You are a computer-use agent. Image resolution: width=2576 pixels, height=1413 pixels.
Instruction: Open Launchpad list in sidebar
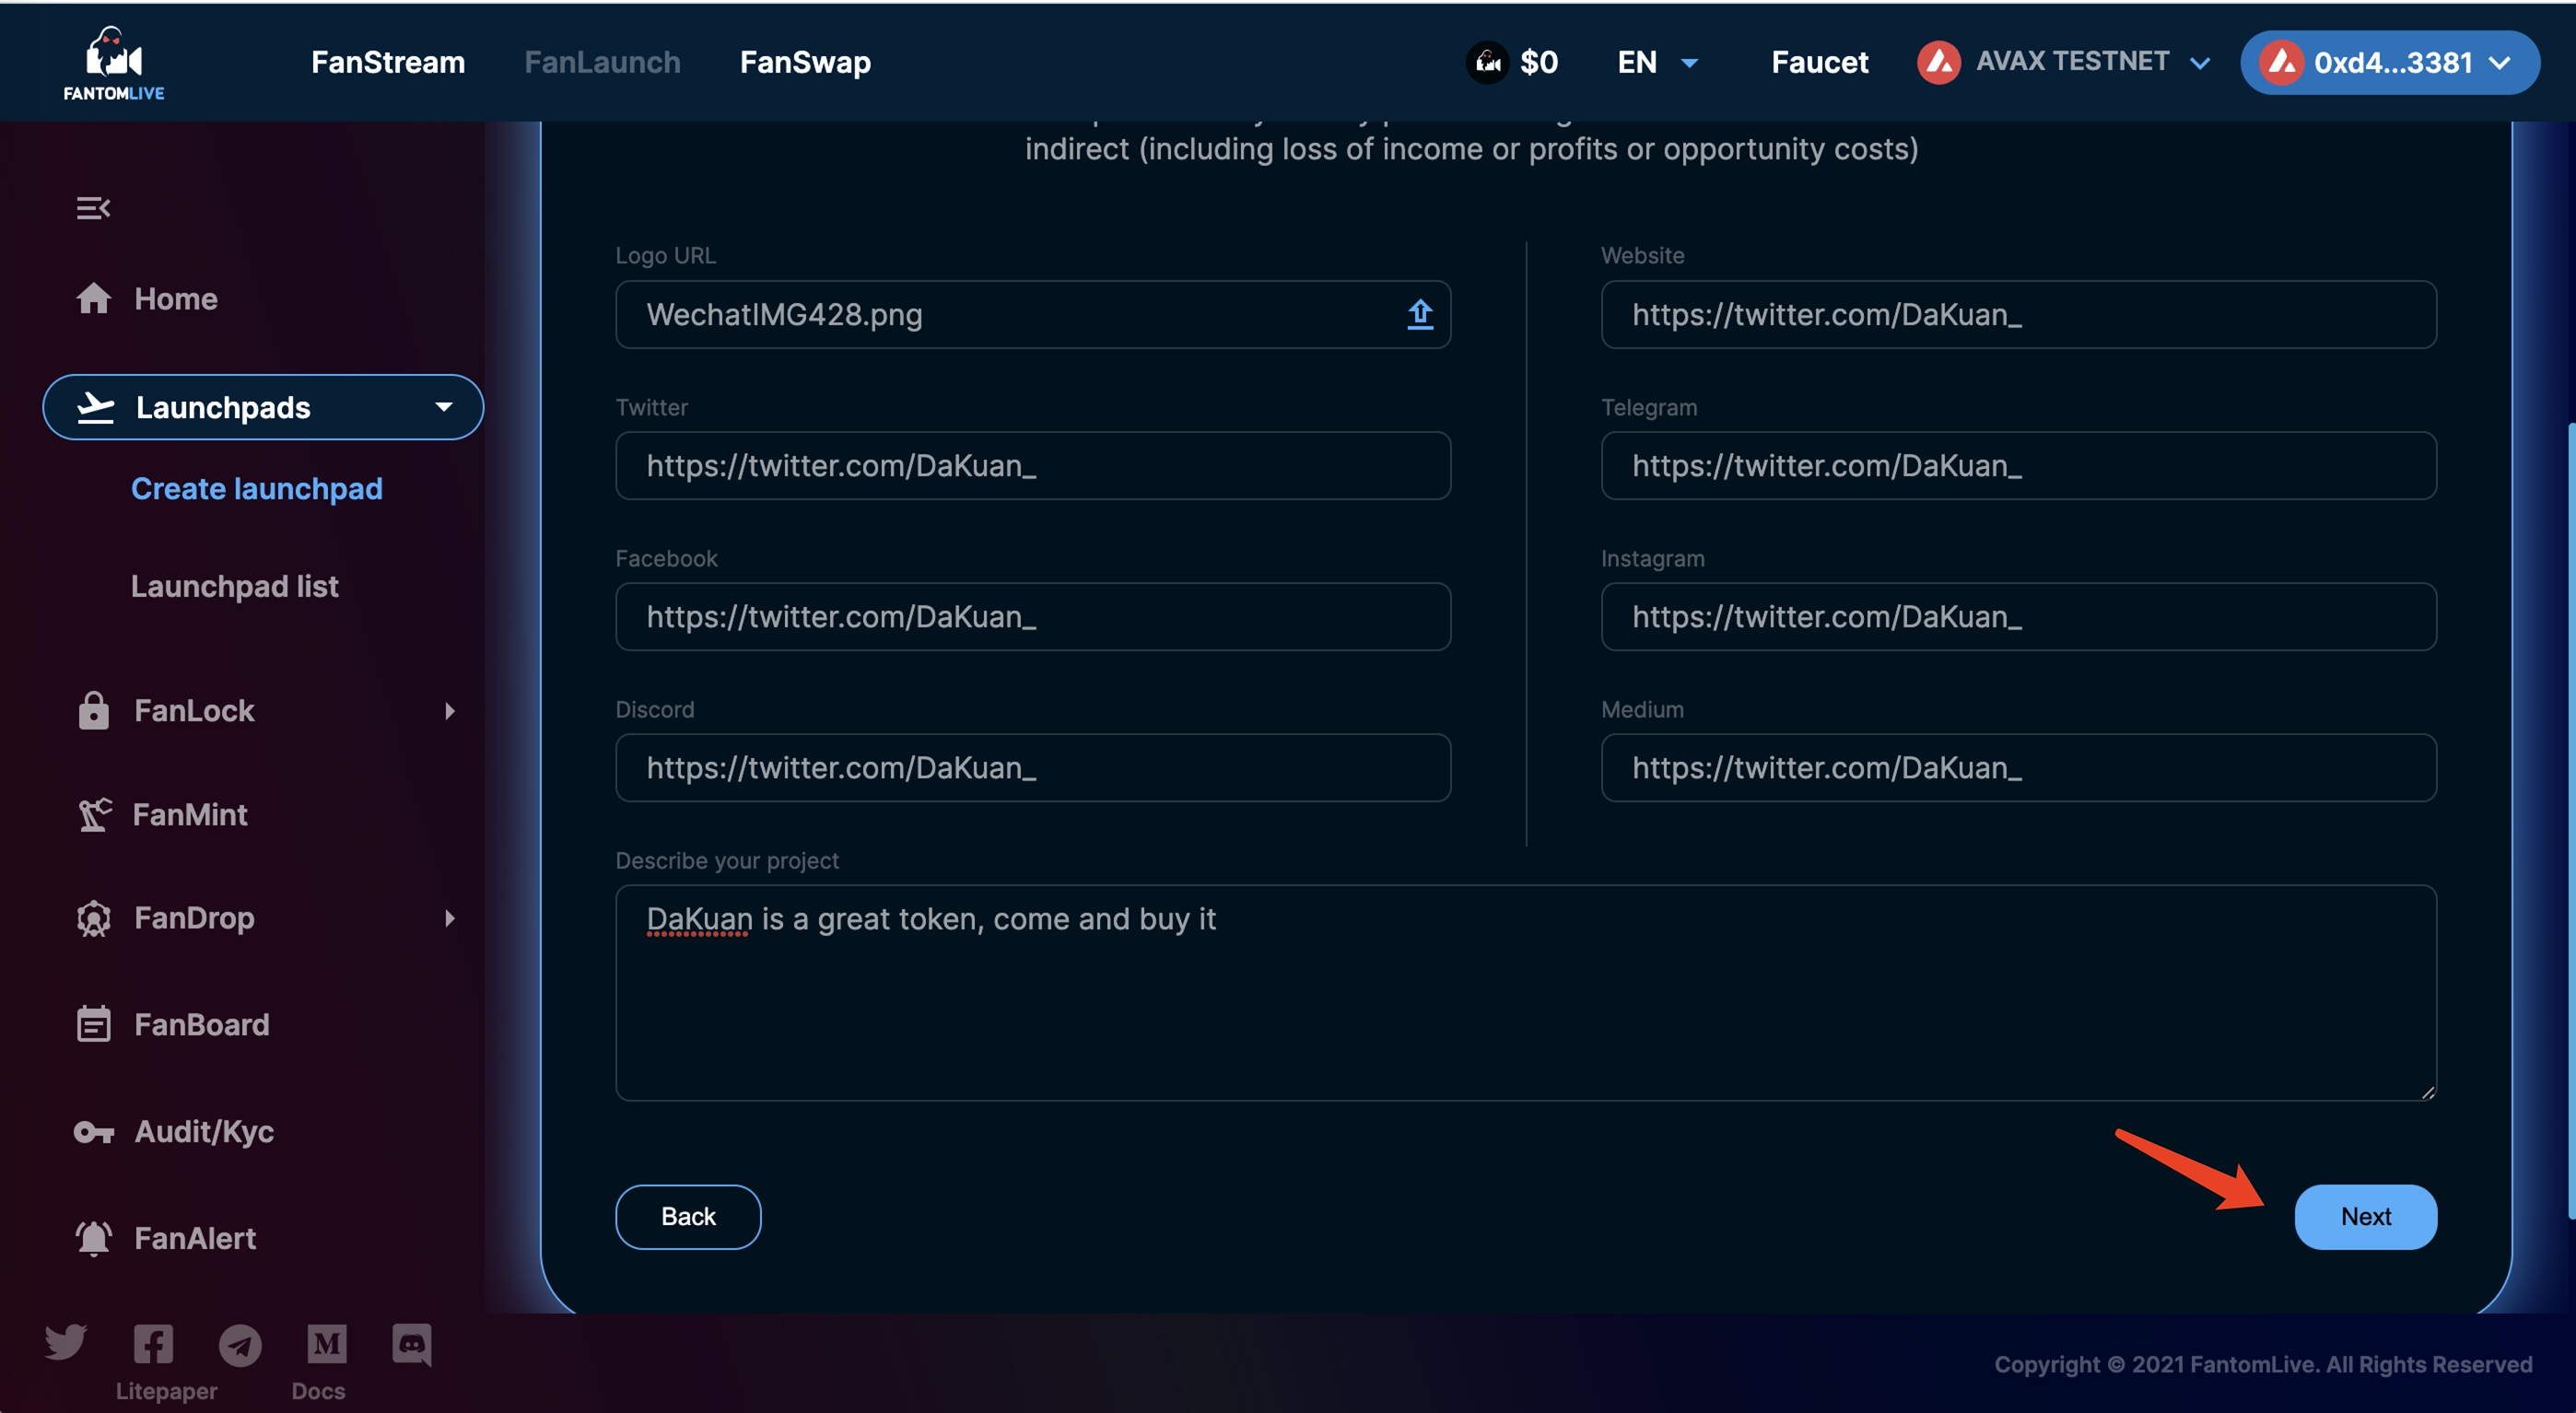pos(234,586)
